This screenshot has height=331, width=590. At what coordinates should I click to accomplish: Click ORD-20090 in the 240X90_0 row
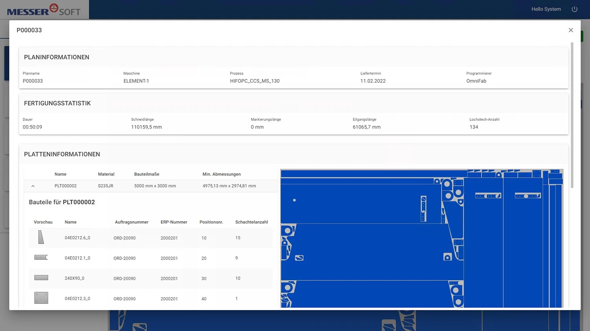tap(124, 278)
